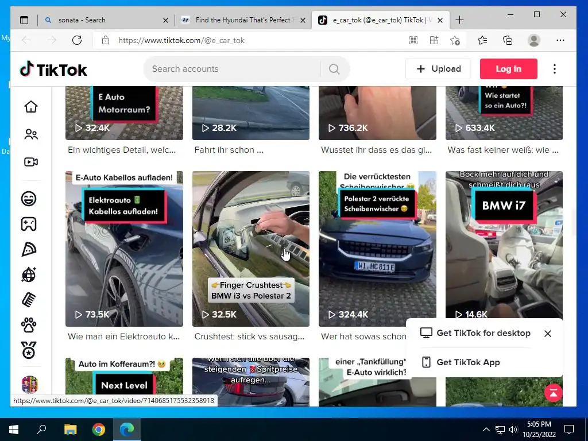Click Get TikTok App
This screenshot has width=588, height=441.
461,362
